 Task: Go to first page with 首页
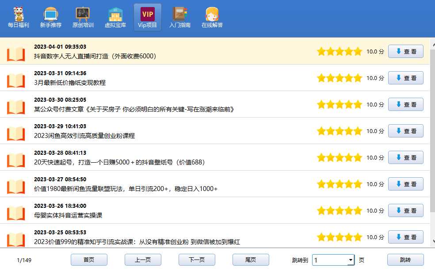[89, 260]
